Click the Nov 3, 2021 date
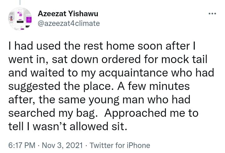The height and width of the screenshot is (153, 225). tap(62, 145)
